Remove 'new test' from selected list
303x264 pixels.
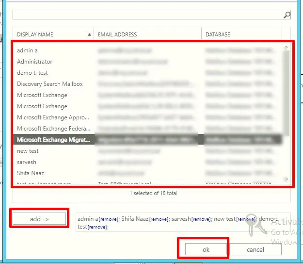coord(246,219)
